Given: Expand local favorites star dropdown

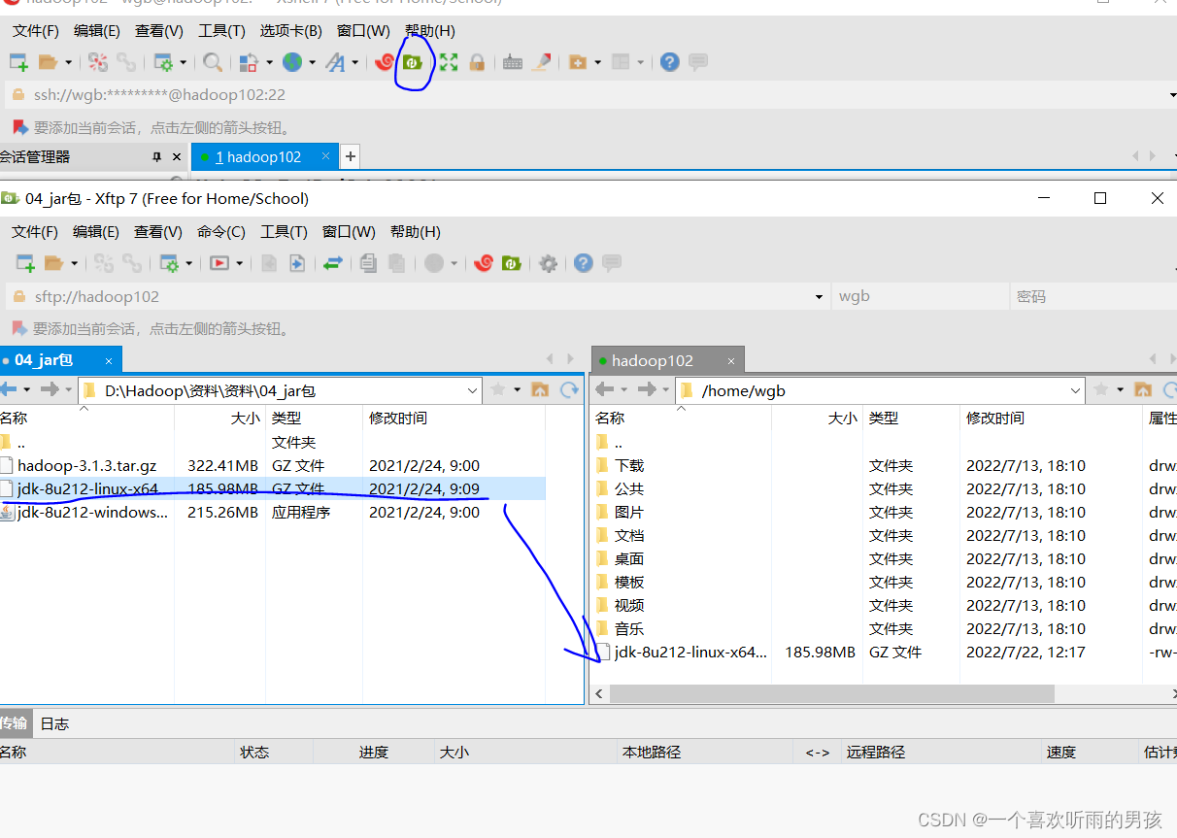Looking at the screenshot, I should click(517, 389).
